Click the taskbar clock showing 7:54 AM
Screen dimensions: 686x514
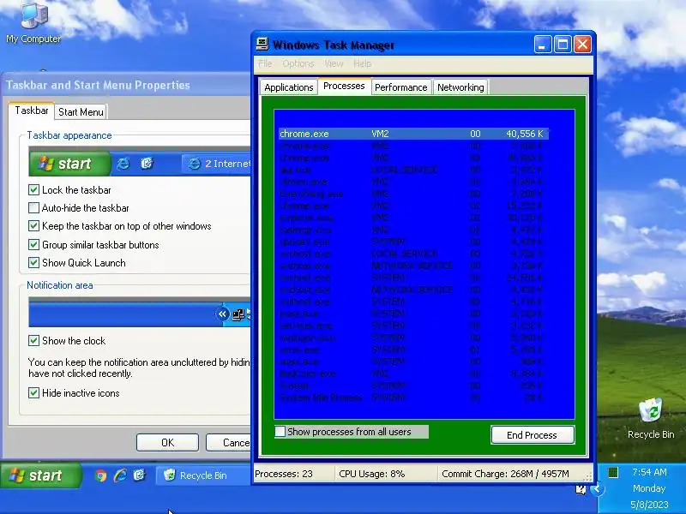[x=649, y=472]
